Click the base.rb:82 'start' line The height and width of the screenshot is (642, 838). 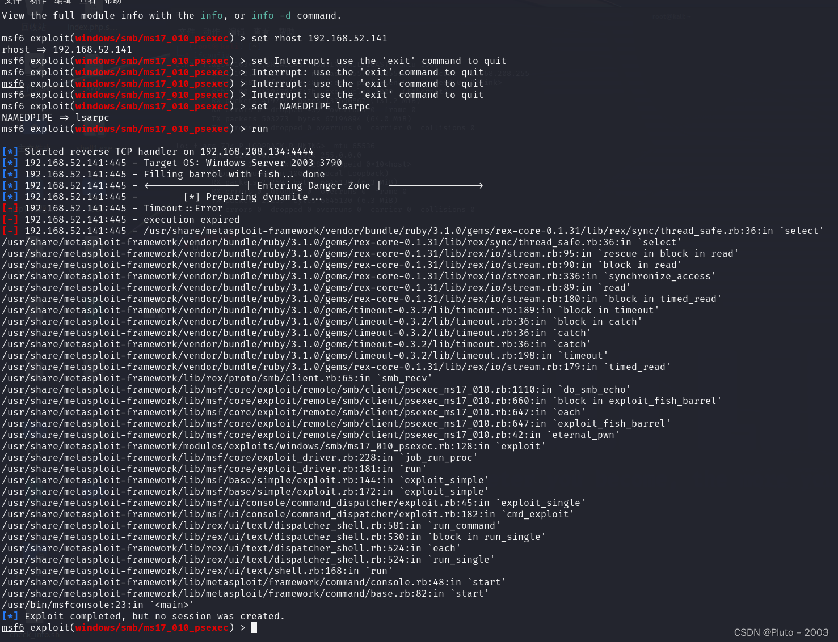point(245,593)
